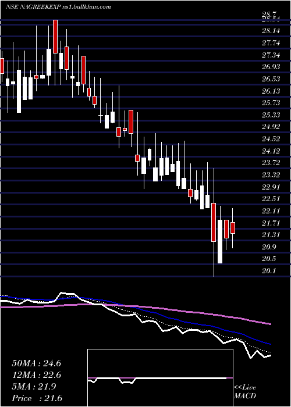Click the Price : 21.6 reading
This screenshot has height=407, width=291.
tap(36, 398)
